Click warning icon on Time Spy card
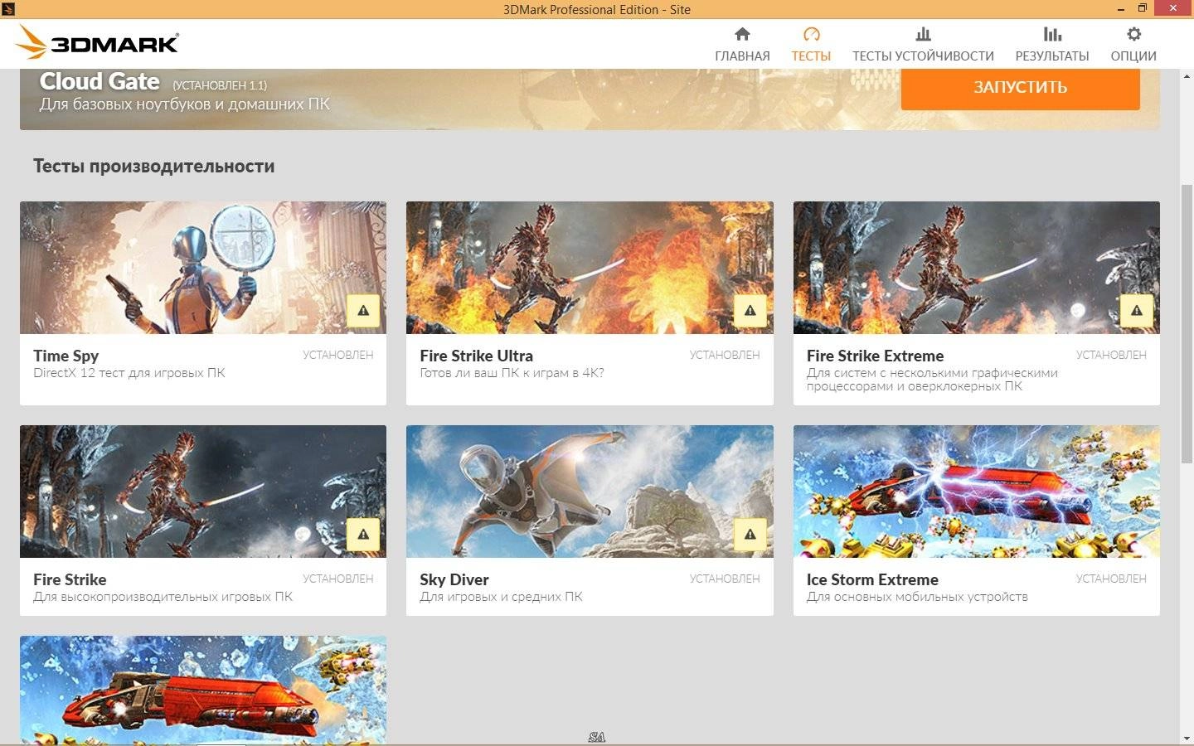The image size is (1194, 746). click(x=363, y=311)
